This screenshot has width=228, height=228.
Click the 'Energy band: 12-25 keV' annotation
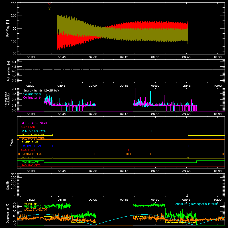click(x=41, y=91)
